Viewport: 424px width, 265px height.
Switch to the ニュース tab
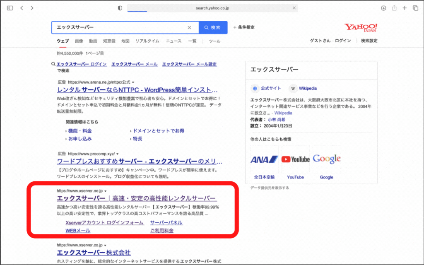[x=173, y=41]
